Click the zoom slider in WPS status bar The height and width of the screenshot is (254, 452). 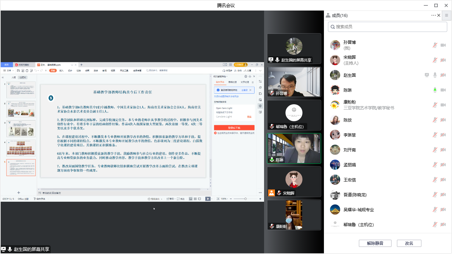[x=245, y=199]
